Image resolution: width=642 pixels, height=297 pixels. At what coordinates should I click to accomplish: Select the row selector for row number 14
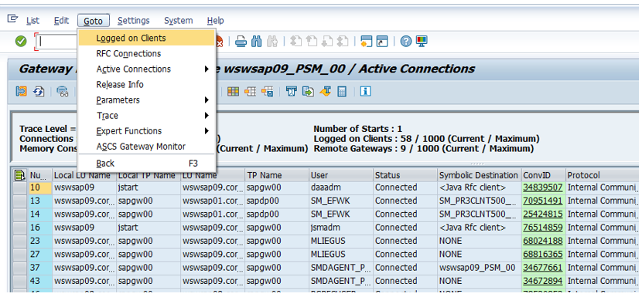pyautogui.click(x=20, y=214)
